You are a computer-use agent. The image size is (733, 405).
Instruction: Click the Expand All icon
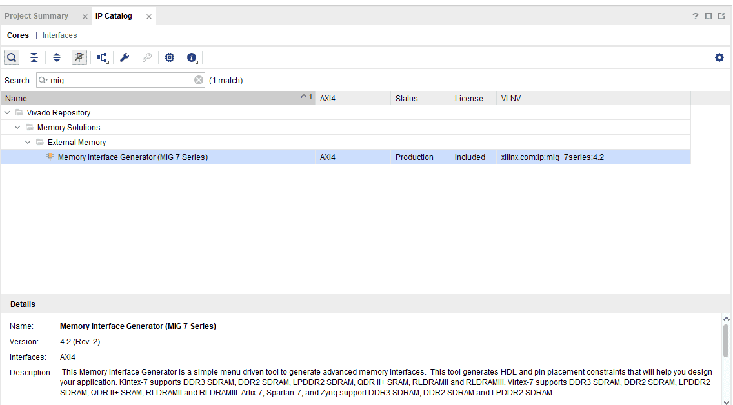click(57, 57)
